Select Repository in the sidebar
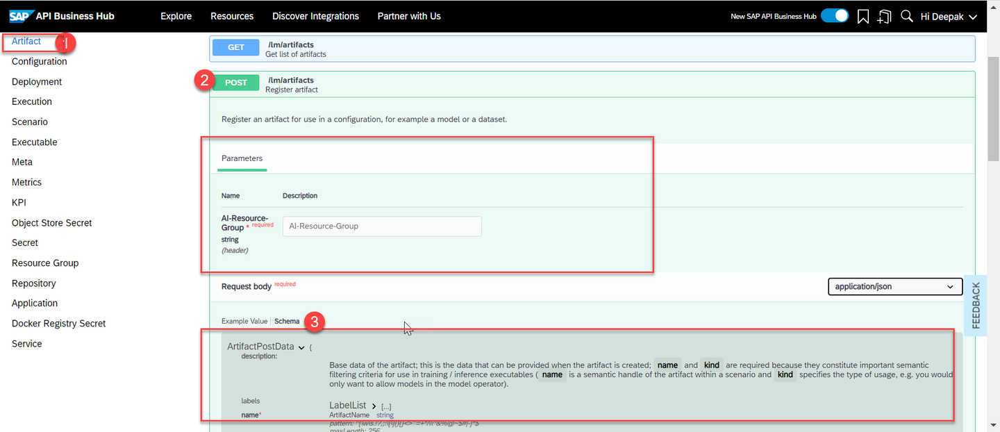This screenshot has width=1000, height=432. 34,283
